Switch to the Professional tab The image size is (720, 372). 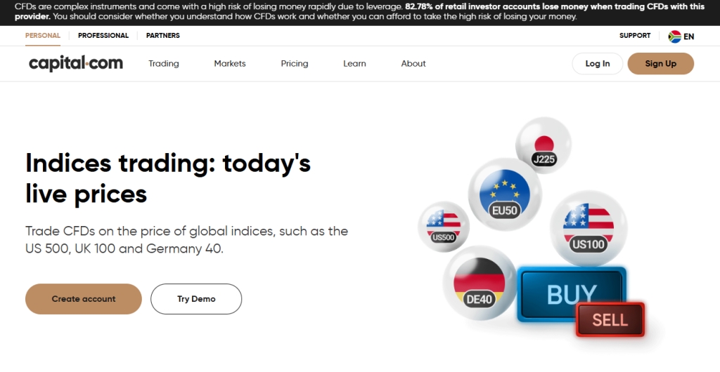pos(103,36)
